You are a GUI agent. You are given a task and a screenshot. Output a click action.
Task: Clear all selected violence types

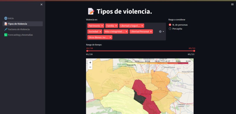click(x=160, y=31)
